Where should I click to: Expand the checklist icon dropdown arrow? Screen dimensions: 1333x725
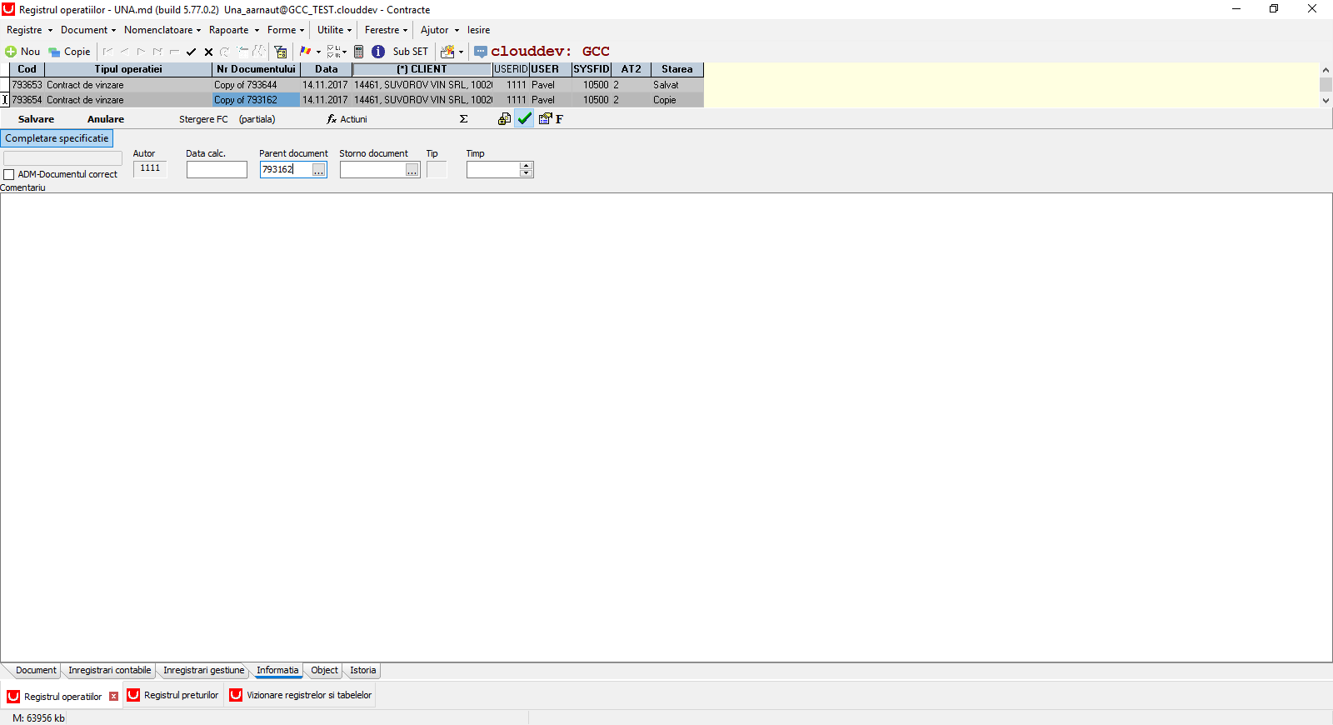pos(344,52)
